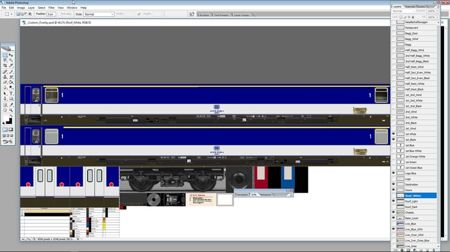The width and height of the screenshot is (450, 252).
Task: Select the Move tool
Action: pyautogui.click(x=11, y=55)
